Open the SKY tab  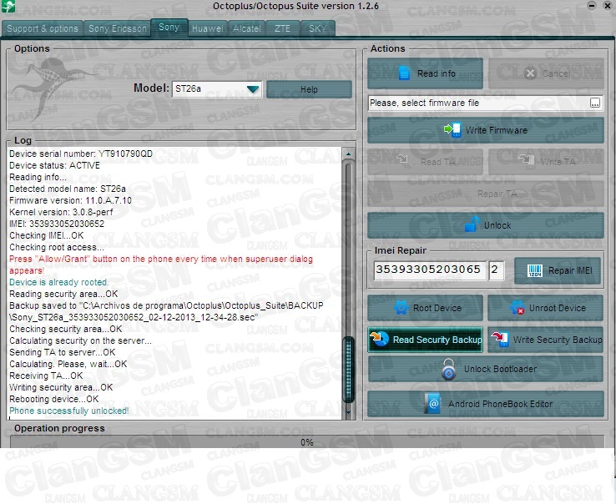[x=318, y=28]
